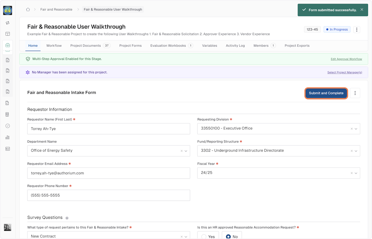This screenshot has width=372, height=239.
Task: Click the Edit Approval Workflow link
Action: [346, 59]
